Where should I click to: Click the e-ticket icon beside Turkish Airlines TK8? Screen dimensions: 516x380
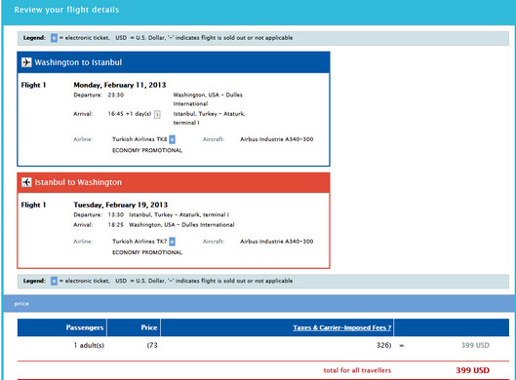click(x=172, y=139)
